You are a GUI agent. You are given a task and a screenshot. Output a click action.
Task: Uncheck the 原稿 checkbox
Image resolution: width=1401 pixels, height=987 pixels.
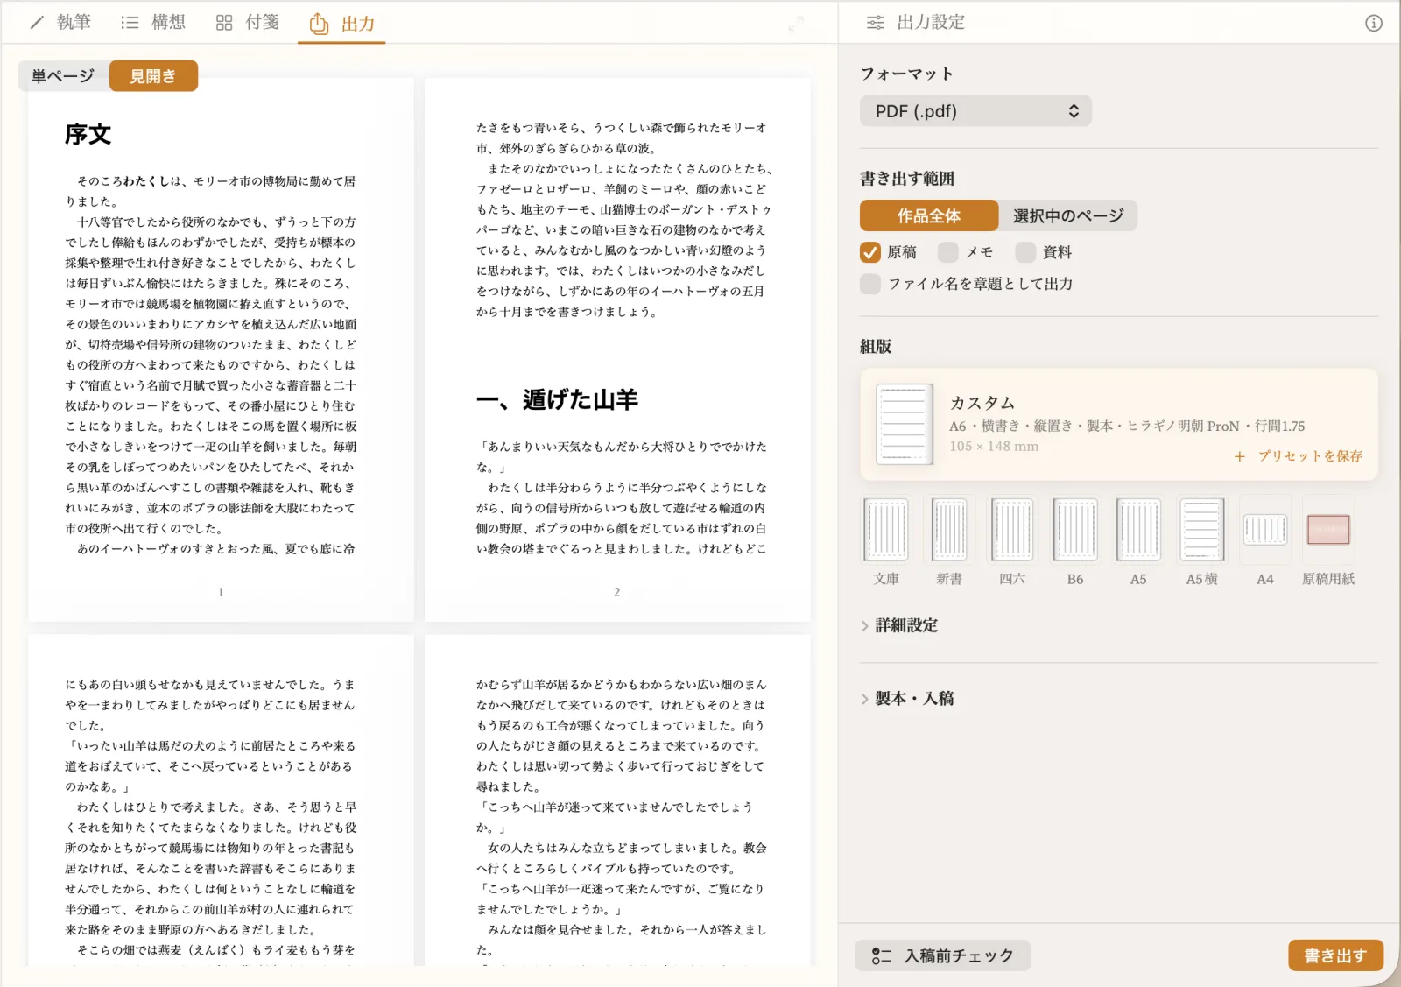[870, 252]
